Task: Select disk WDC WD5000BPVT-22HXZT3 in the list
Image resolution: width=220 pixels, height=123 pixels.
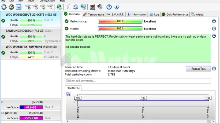Action: coord(31,20)
